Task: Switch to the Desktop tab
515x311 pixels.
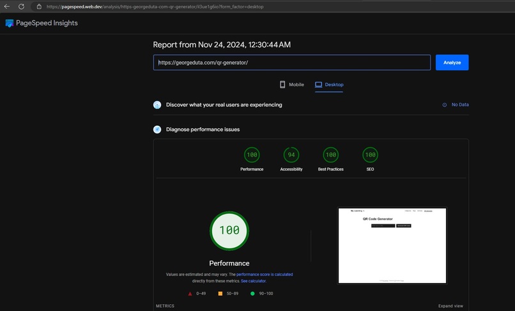Action: tap(329, 84)
